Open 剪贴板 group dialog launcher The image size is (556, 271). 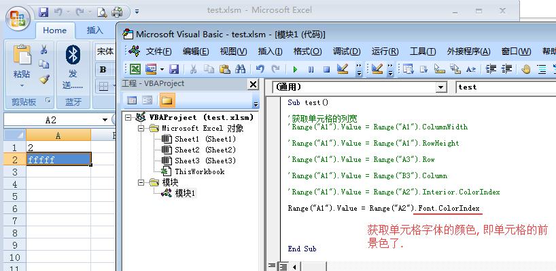[48, 101]
